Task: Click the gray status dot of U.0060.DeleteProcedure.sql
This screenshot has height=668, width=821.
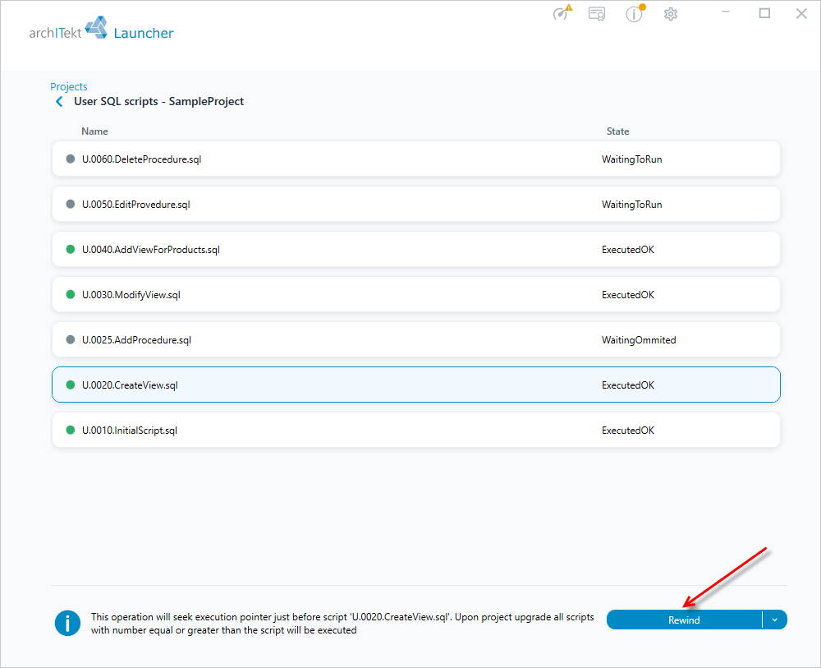Action: [70, 159]
